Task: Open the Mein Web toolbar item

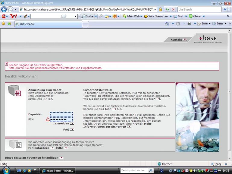Action: click(131, 16)
